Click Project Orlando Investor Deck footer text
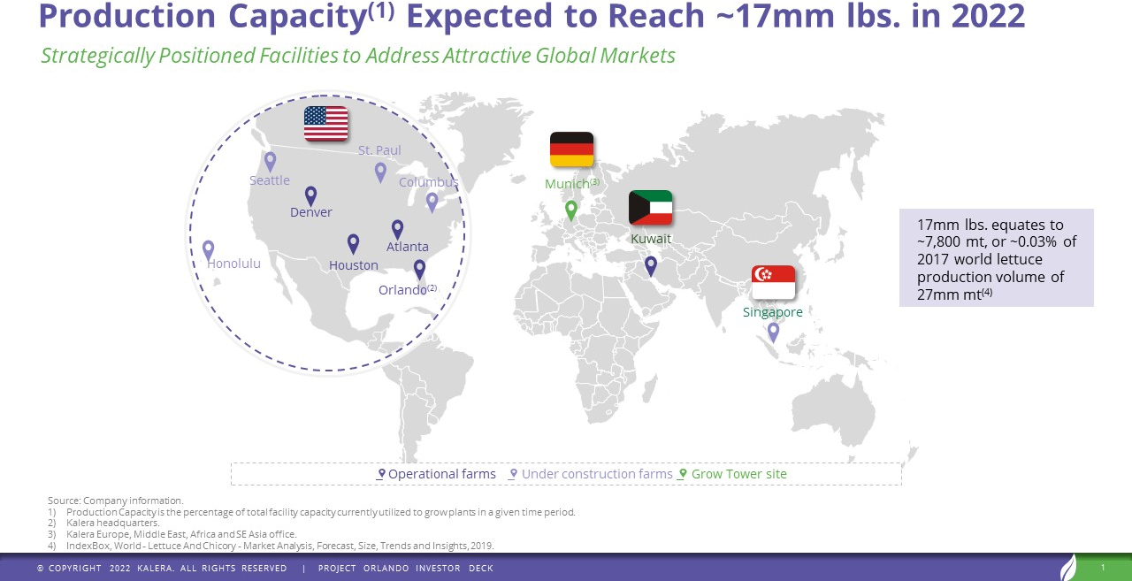 tap(406, 568)
